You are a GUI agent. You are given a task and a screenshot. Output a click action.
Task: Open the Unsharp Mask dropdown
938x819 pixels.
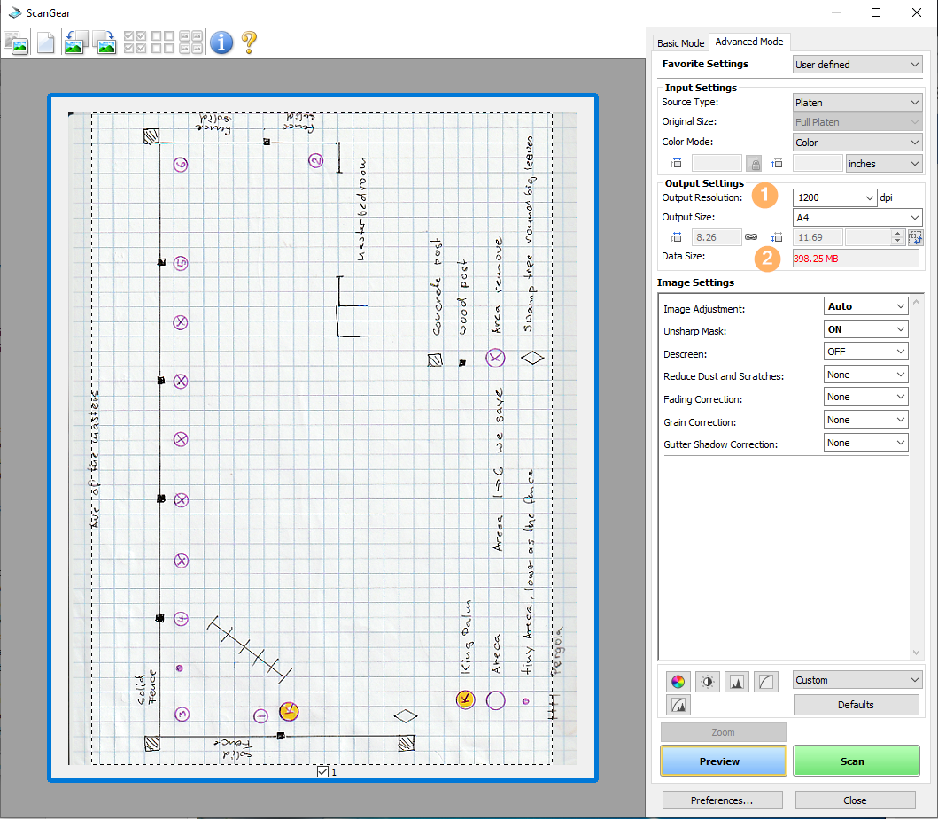(x=865, y=329)
